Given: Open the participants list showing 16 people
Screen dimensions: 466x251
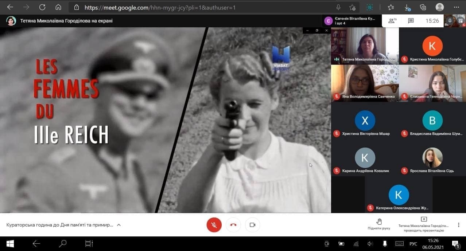Looking at the screenshot, I should pos(392,21).
